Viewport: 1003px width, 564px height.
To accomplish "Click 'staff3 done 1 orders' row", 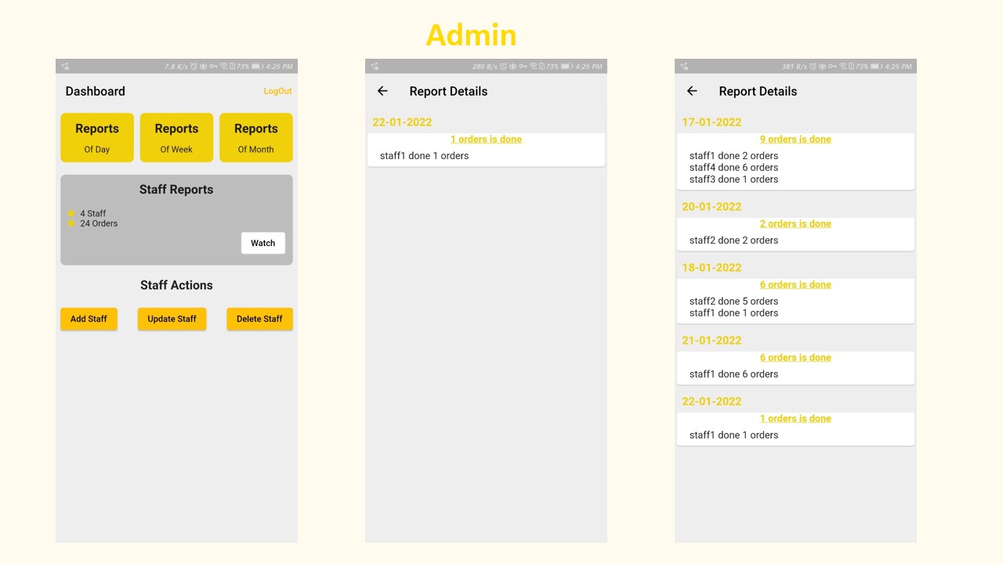I will coord(734,179).
